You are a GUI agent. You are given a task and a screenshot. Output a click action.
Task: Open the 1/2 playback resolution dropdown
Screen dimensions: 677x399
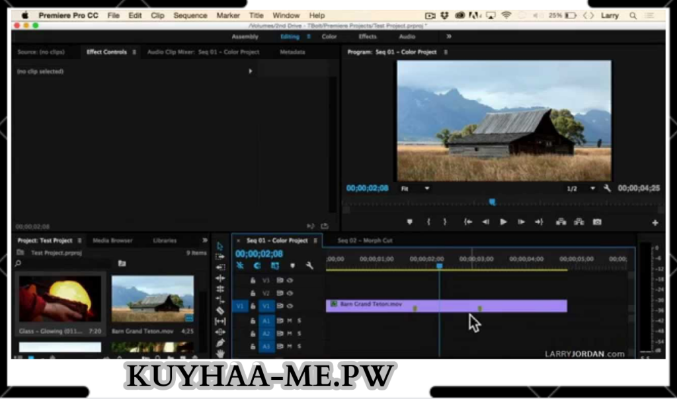580,189
